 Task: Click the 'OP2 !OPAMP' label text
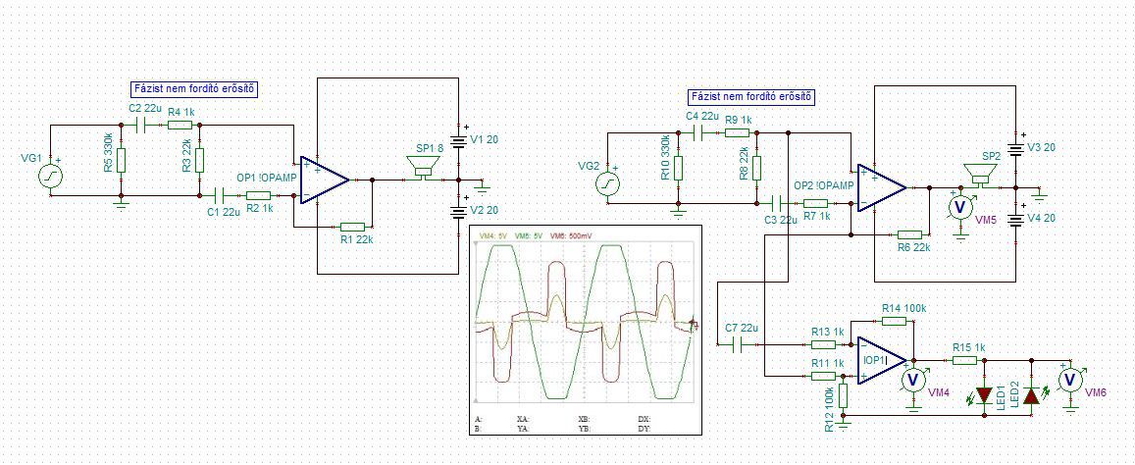click(x=824, y=185)
